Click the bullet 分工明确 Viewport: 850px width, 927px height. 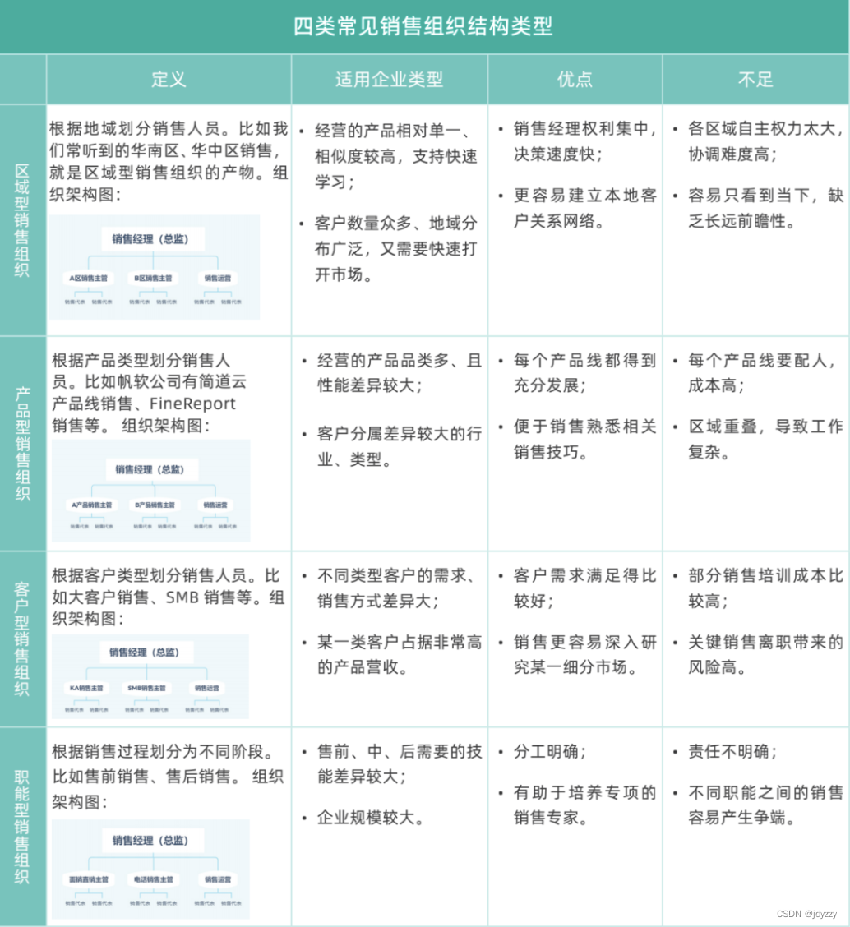pos(549,751)
